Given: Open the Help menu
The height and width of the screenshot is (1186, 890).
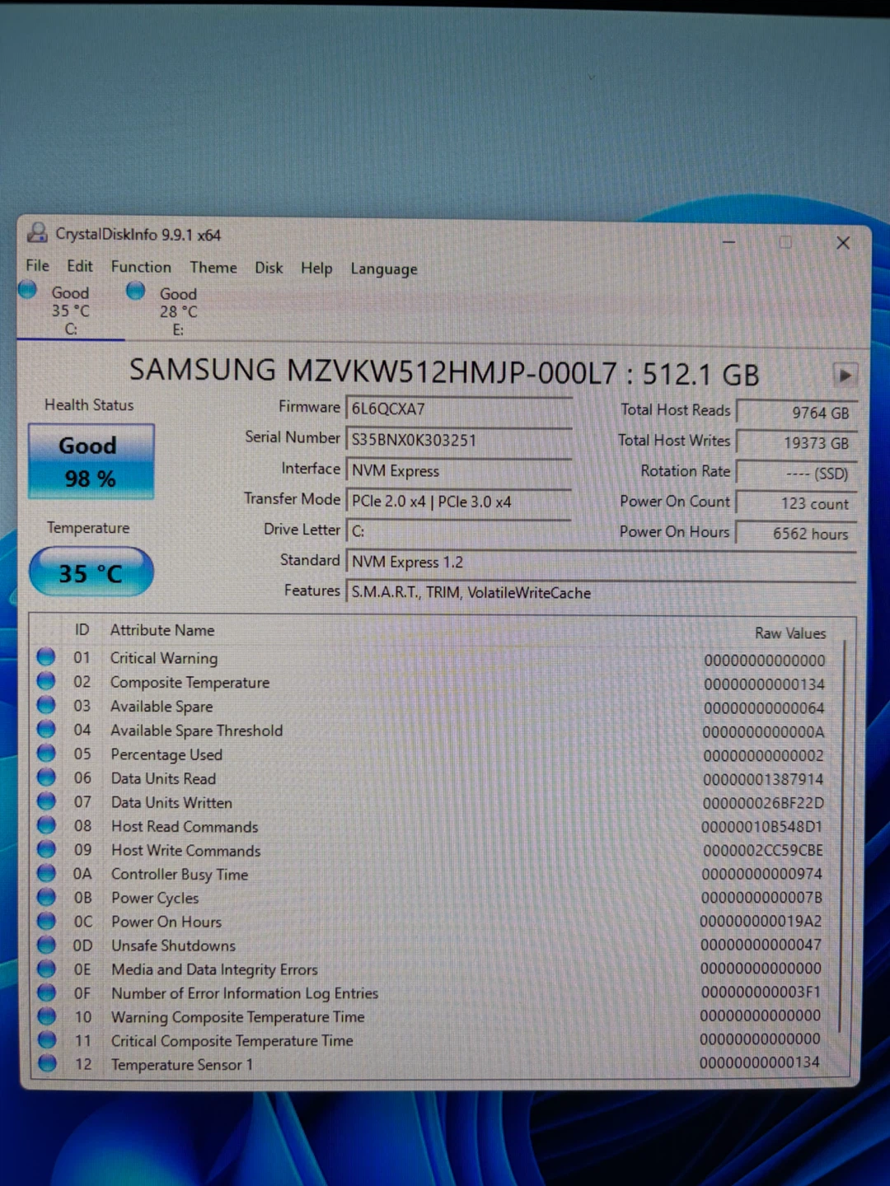Looking at the screenshot, I should tap(316, 268).
